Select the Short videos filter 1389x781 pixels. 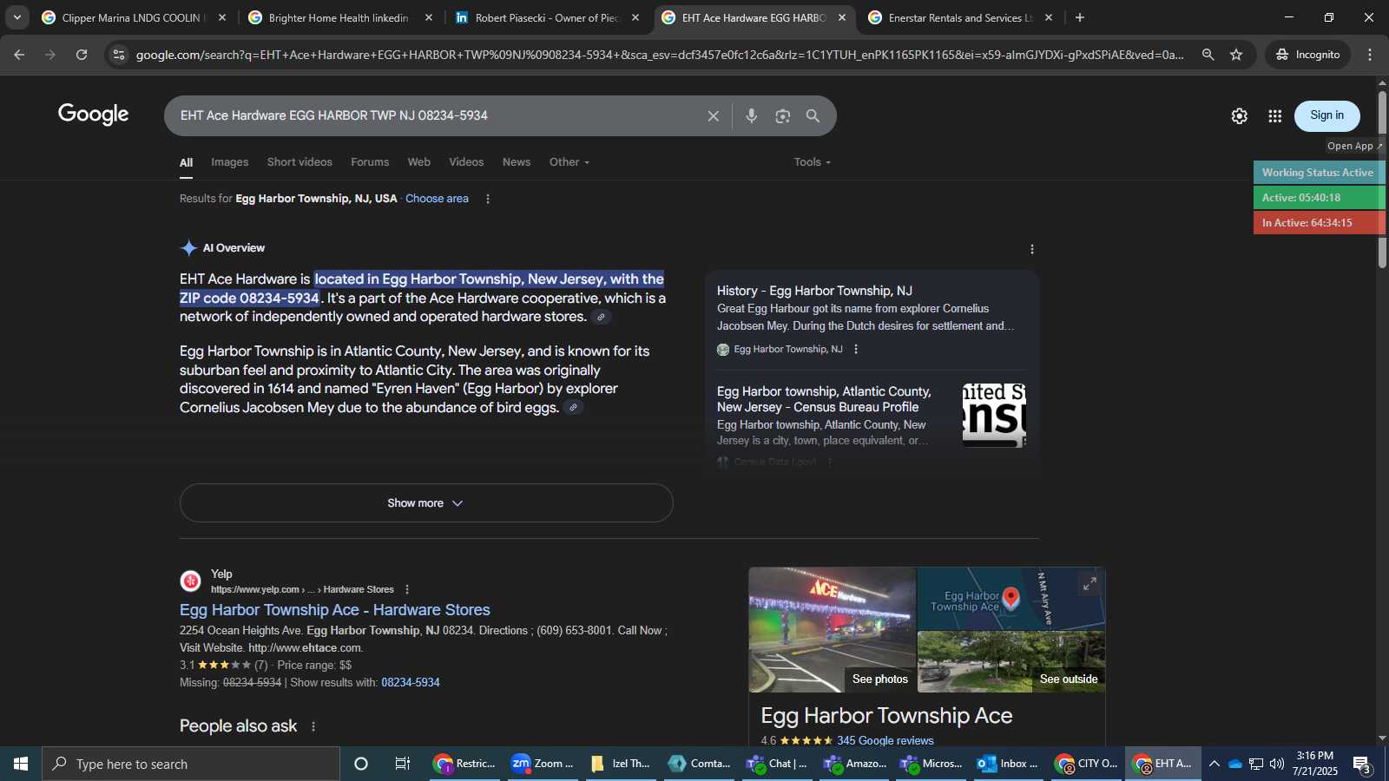coord(300,162)
